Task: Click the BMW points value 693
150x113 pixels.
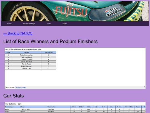Action: (x=89, y=109)
